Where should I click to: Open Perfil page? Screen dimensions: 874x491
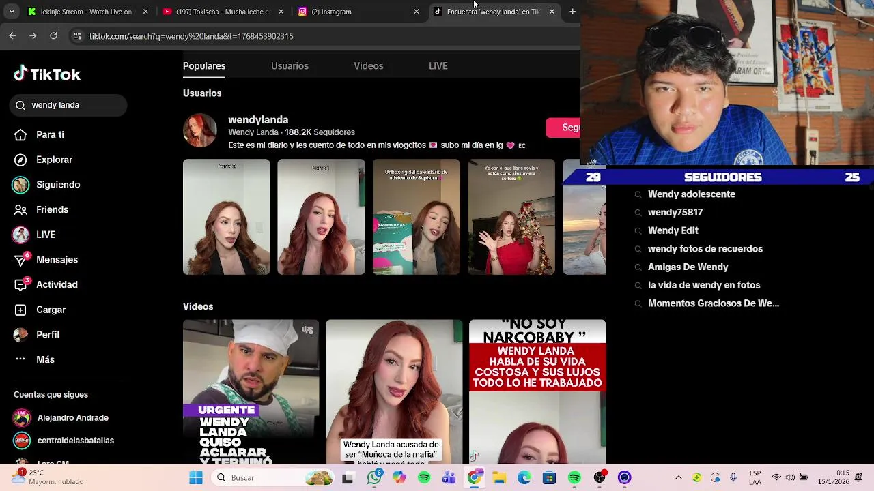[37, 335]
